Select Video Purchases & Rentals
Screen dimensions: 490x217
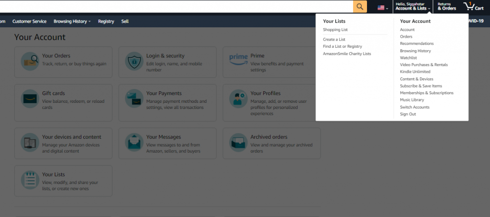[x=424, y=65]
